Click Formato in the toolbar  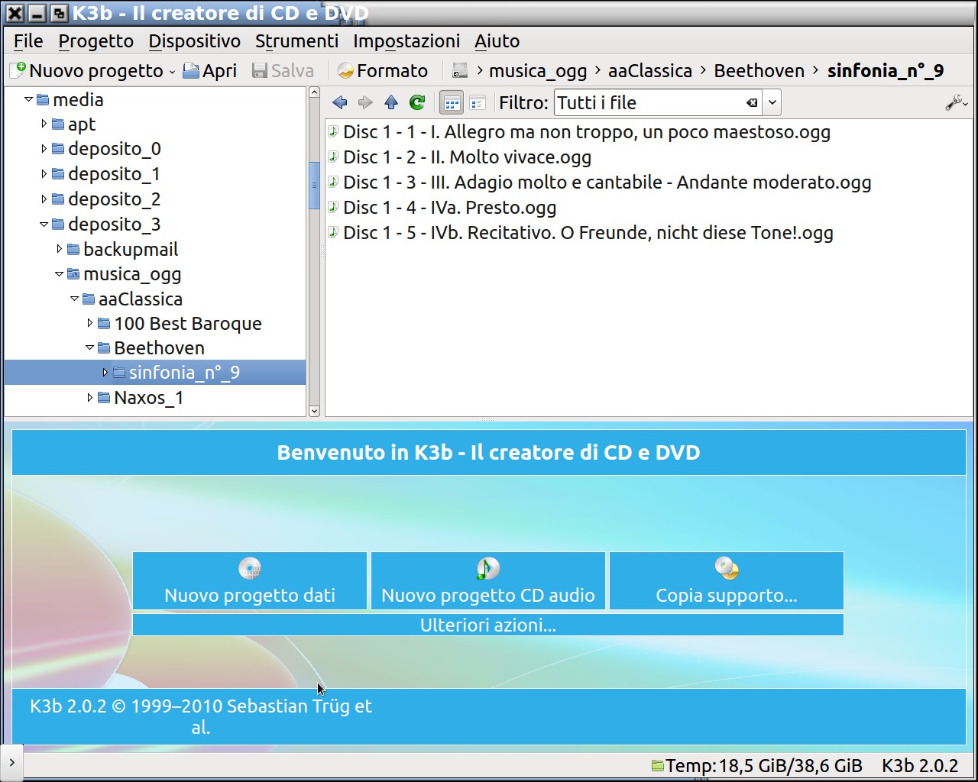click(383, 70)
